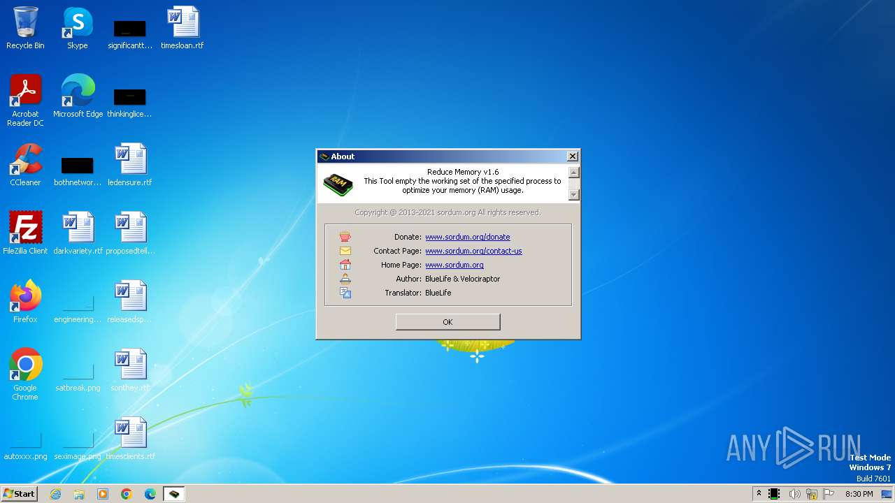The width and height of the screenshot is (895, 503).
Task: Show hidden system tray icons
Action: tap(759, 494)
